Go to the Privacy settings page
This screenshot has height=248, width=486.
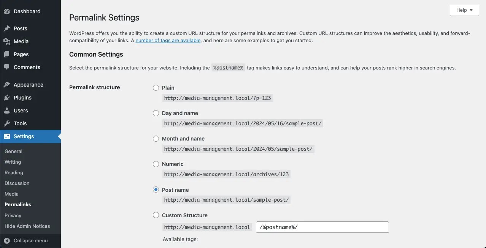click(x=13, y=215)
